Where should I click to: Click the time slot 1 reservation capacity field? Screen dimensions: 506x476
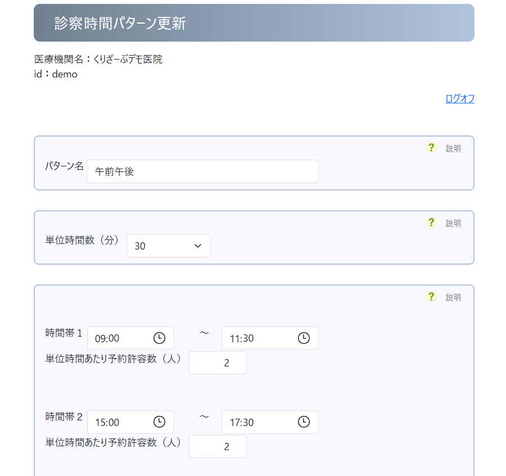coord(218,362)
